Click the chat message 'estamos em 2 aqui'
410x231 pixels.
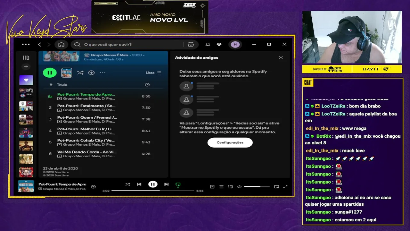pyautogui.click(x=356, y=220)
